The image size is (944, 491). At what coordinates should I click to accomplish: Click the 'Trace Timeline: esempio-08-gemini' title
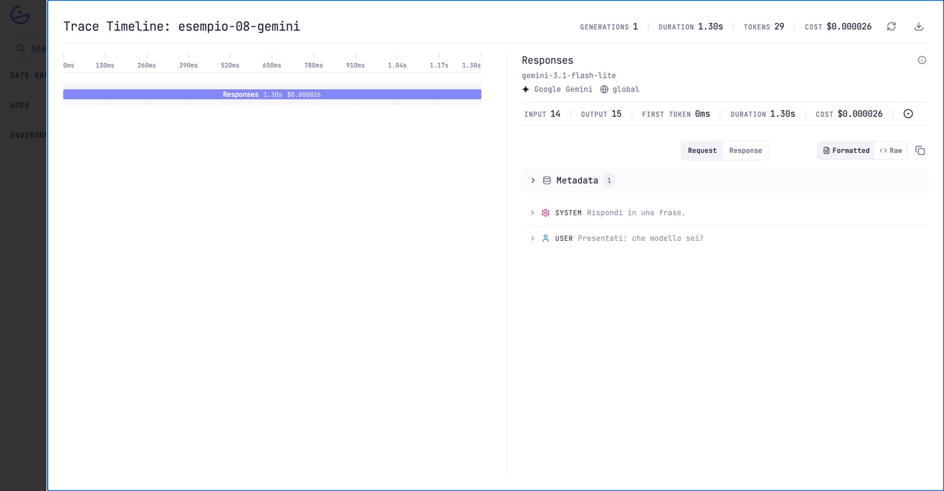pos(182,26)
